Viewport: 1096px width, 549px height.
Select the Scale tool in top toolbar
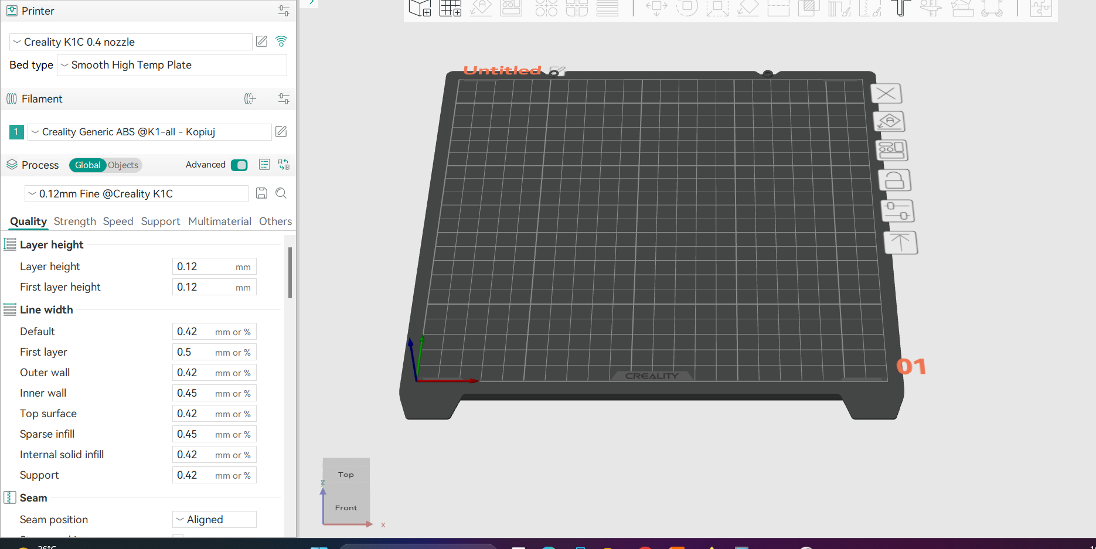coord(717,8)
